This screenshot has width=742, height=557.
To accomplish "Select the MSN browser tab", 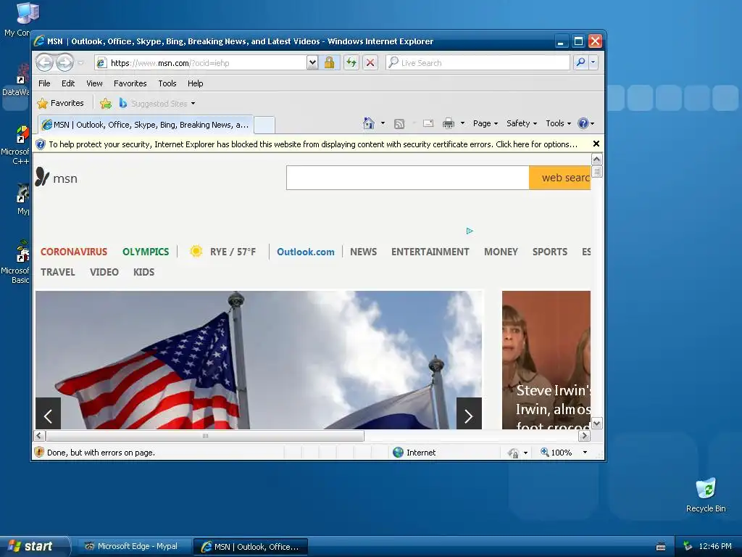I will tap(145, 125).
